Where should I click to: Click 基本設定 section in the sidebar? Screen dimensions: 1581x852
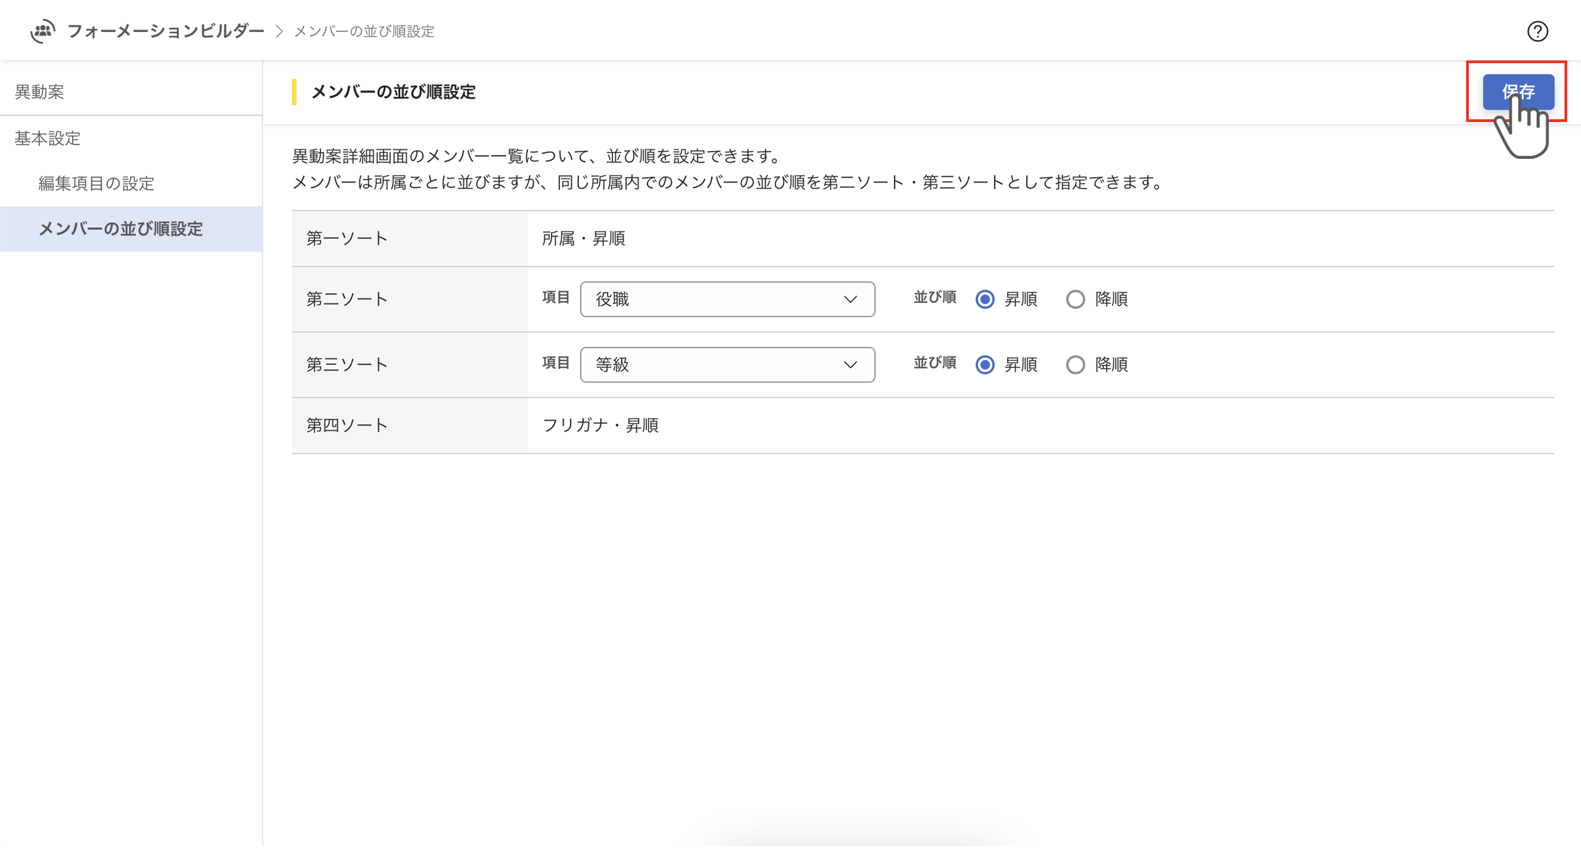click(48, 139)
